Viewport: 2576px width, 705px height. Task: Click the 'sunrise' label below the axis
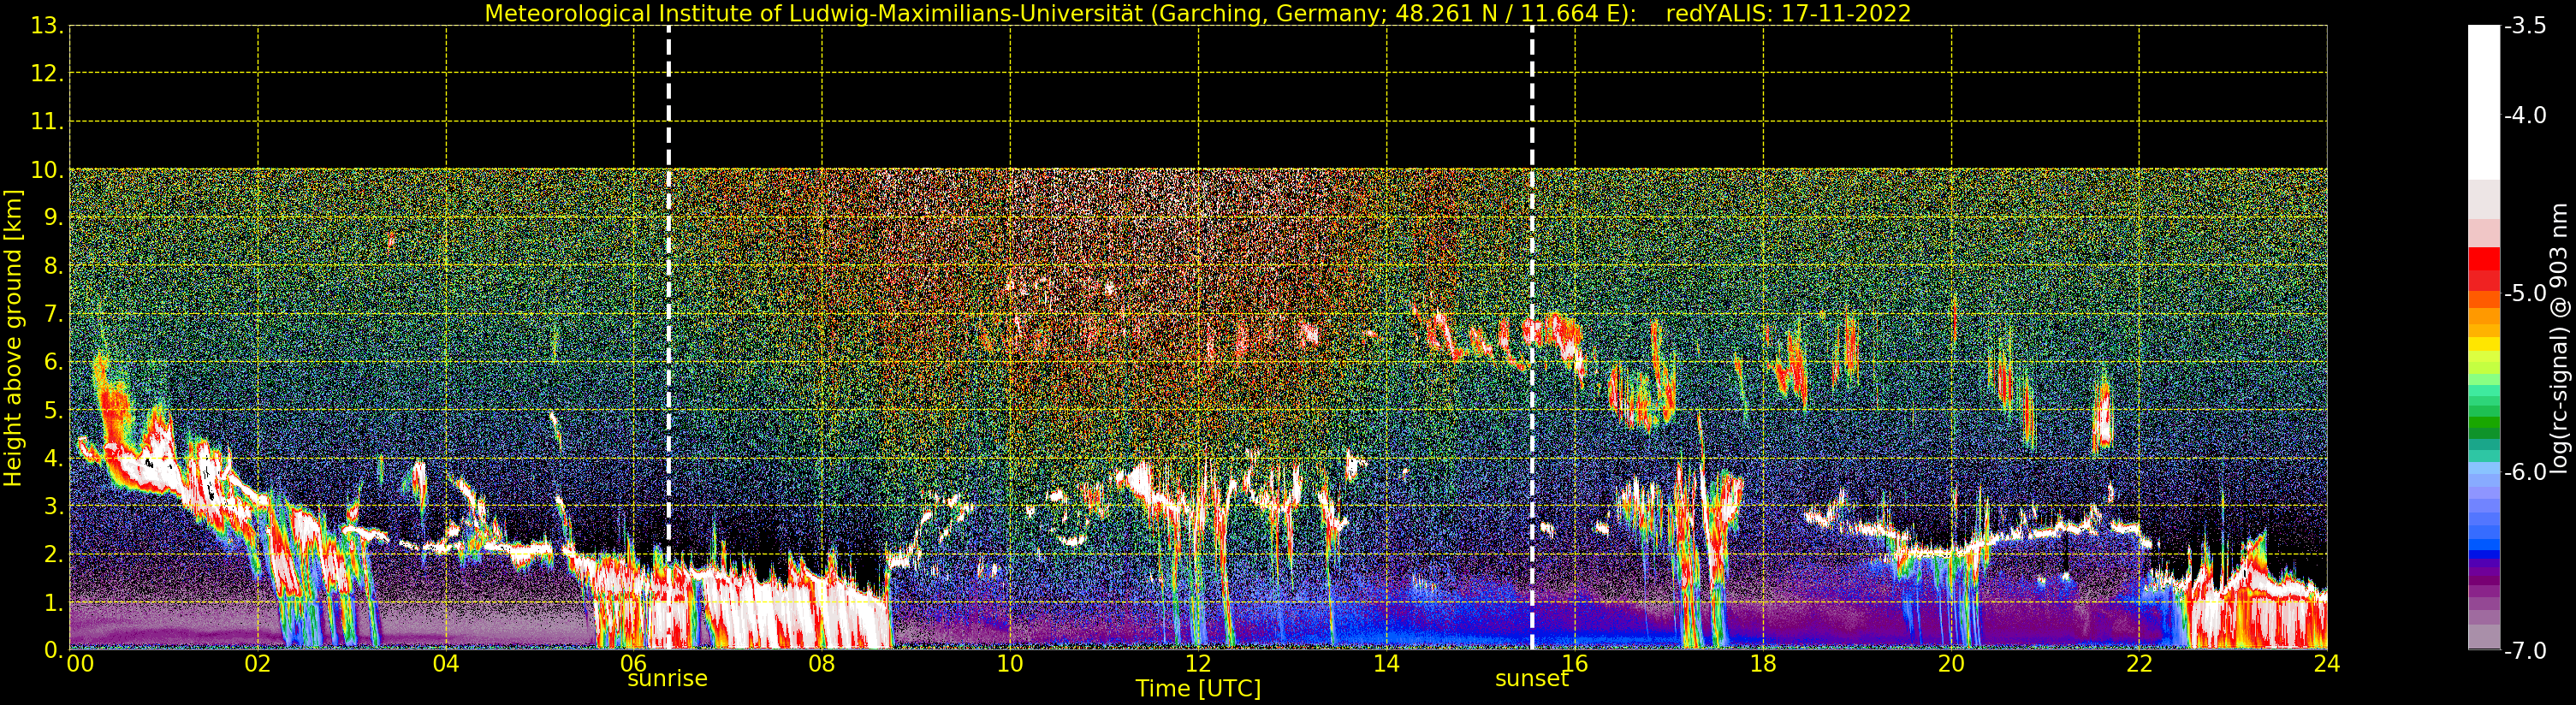(x=667, y=679)
